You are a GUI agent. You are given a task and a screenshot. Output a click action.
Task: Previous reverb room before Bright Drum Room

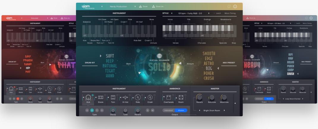(x=199, y=110)
